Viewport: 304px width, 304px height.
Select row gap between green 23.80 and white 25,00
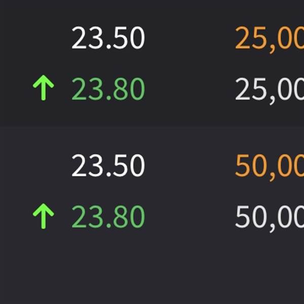[x=190, y=89]
